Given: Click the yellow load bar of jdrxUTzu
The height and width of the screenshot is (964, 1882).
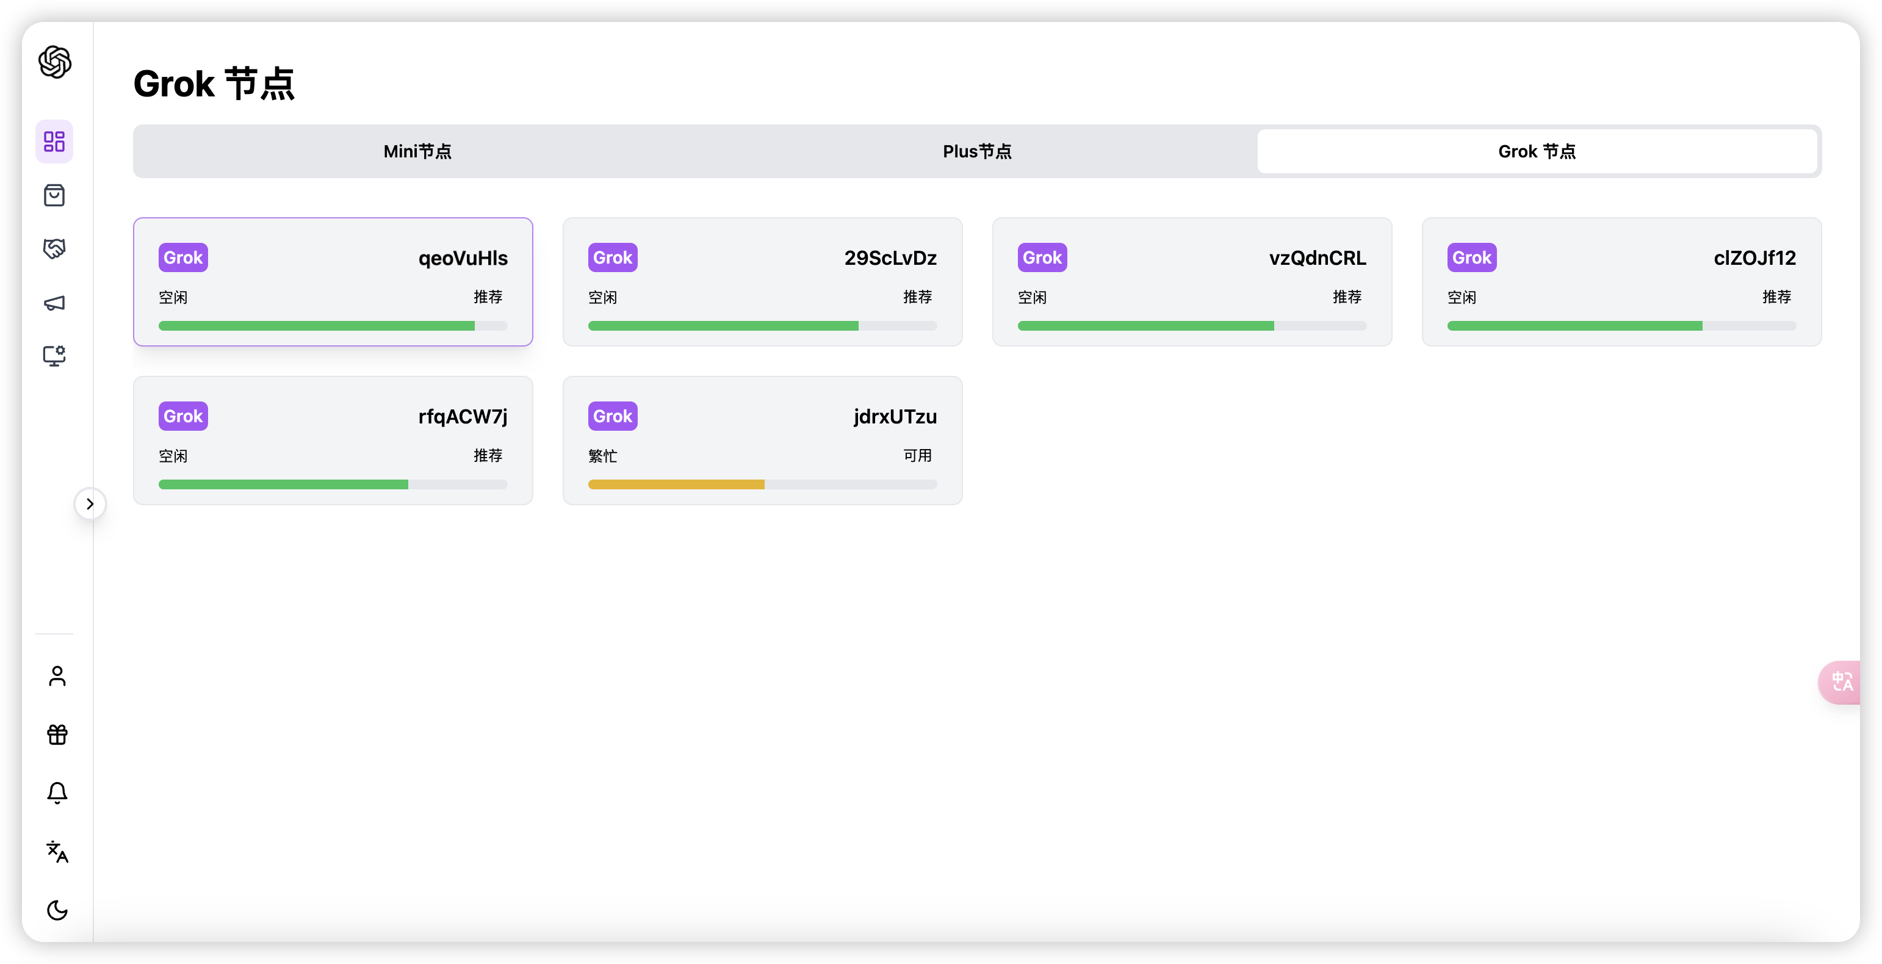Looking at the screenshot, I should (x=677, y=484).
